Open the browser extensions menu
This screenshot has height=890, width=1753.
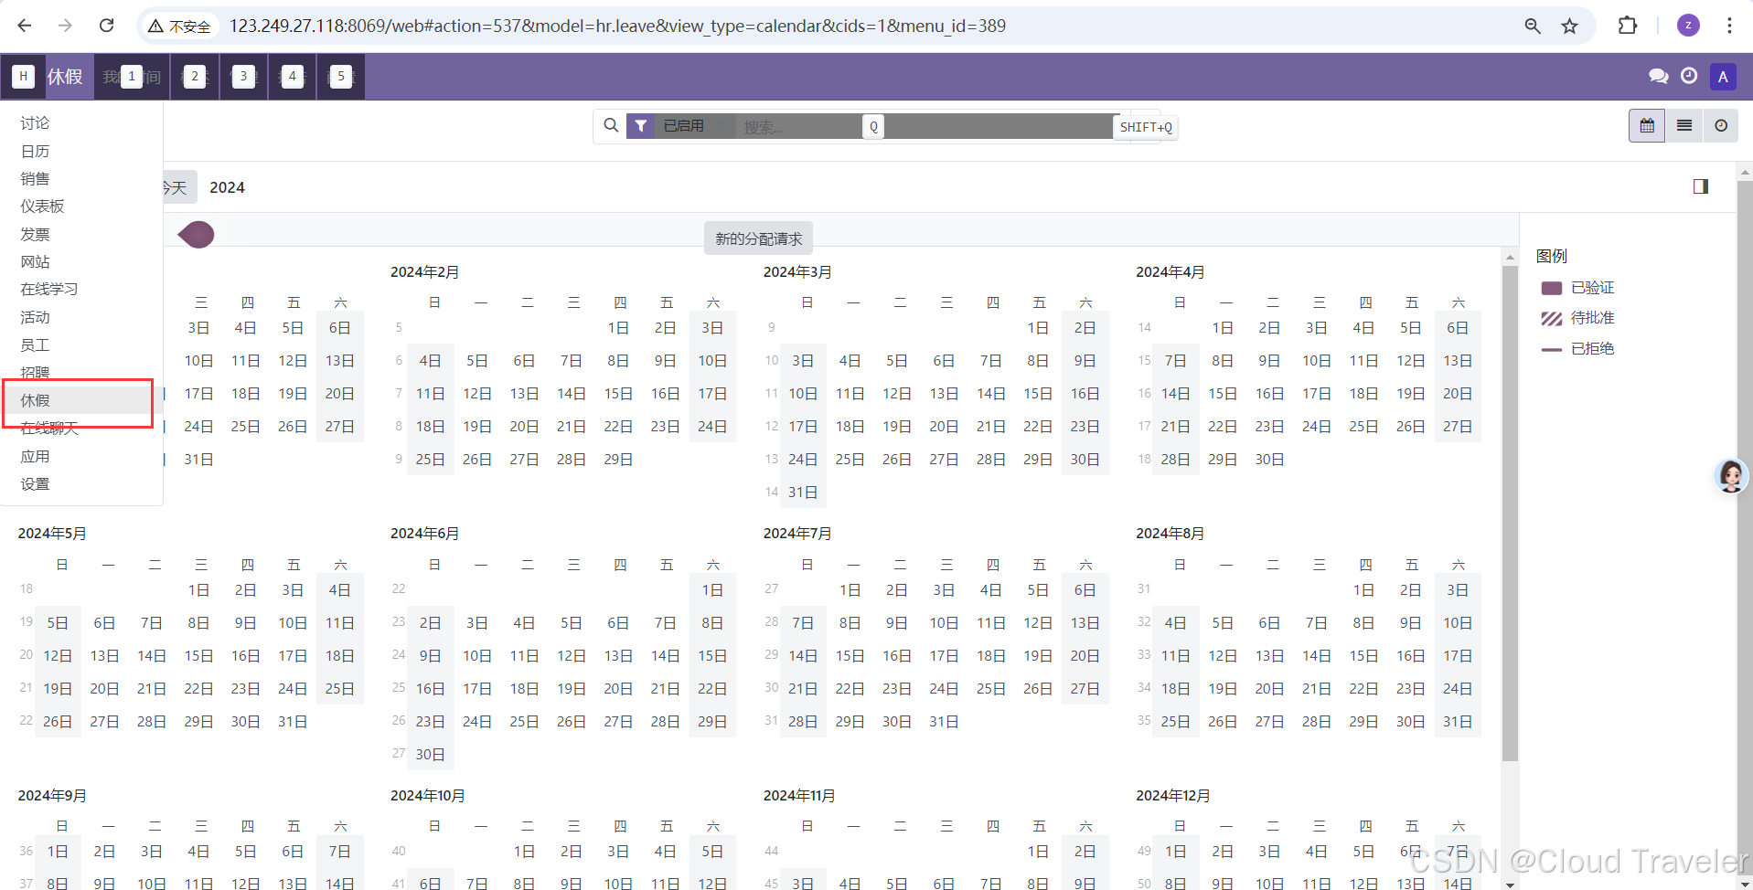click(x=1628, y=26)
